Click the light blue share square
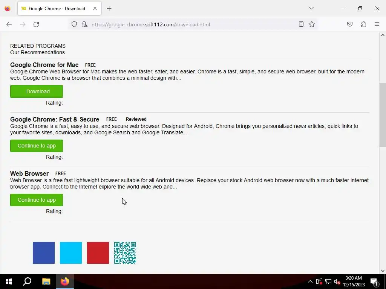 71,253
